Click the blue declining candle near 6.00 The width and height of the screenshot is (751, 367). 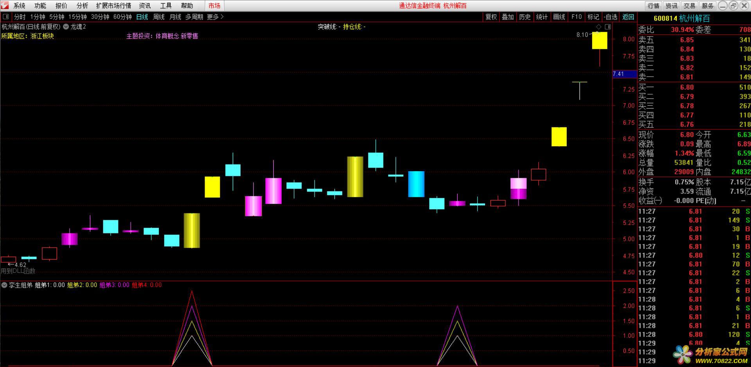click(416, 184)
